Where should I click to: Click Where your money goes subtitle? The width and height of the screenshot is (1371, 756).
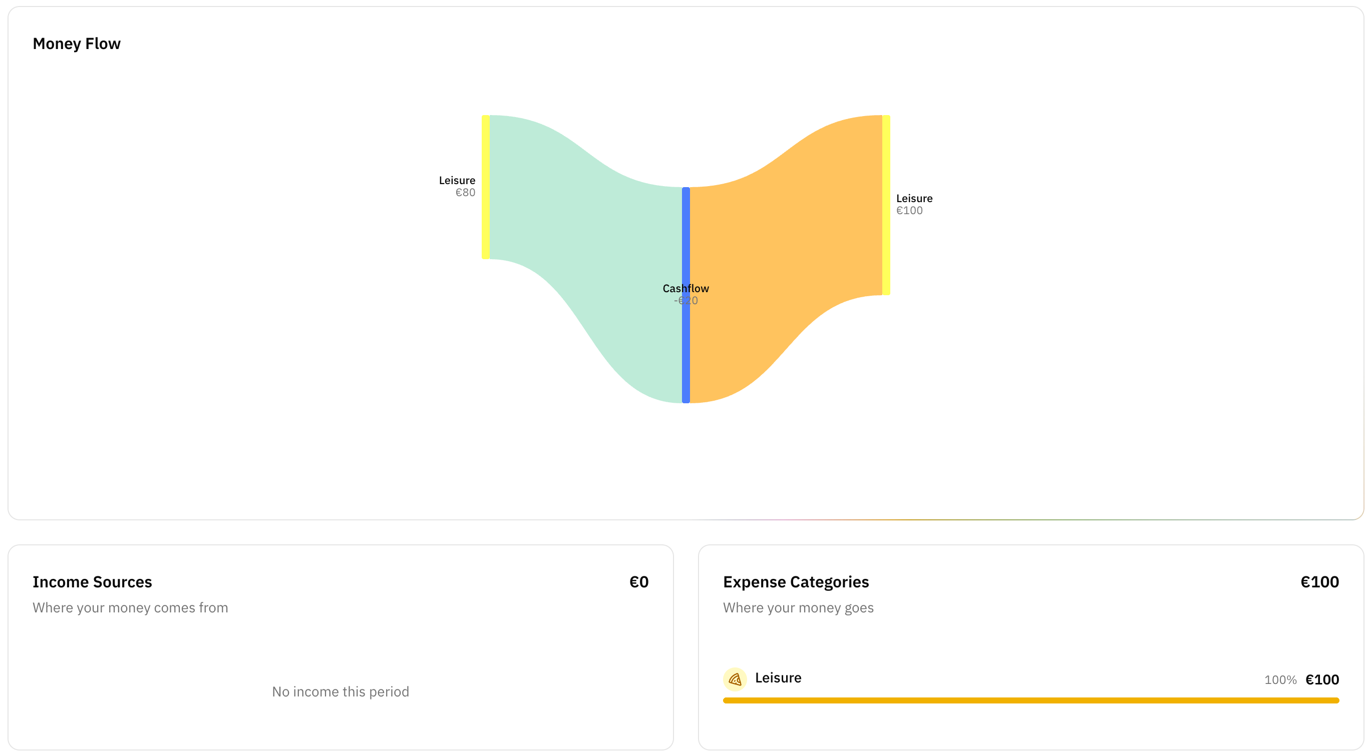pyautogui.click(x=798, y=608)
